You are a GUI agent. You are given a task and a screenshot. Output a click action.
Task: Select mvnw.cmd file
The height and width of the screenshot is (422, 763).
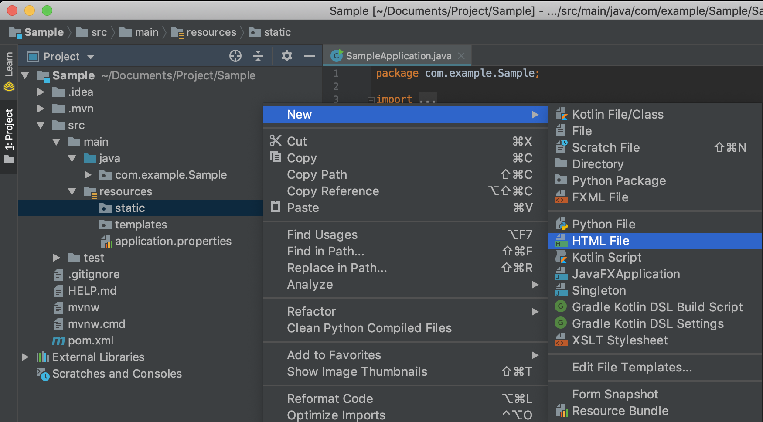tap(96, 324)
